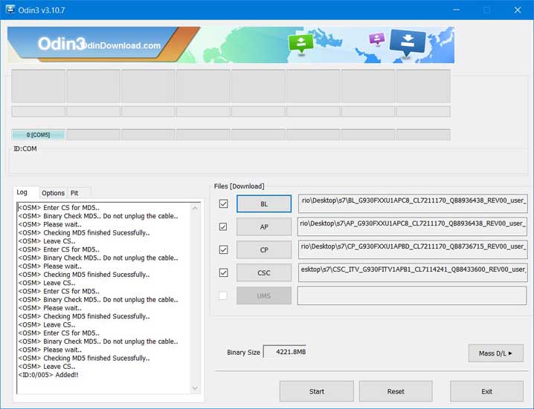Browse for the BL firmware file

click(x=264, y=204)
